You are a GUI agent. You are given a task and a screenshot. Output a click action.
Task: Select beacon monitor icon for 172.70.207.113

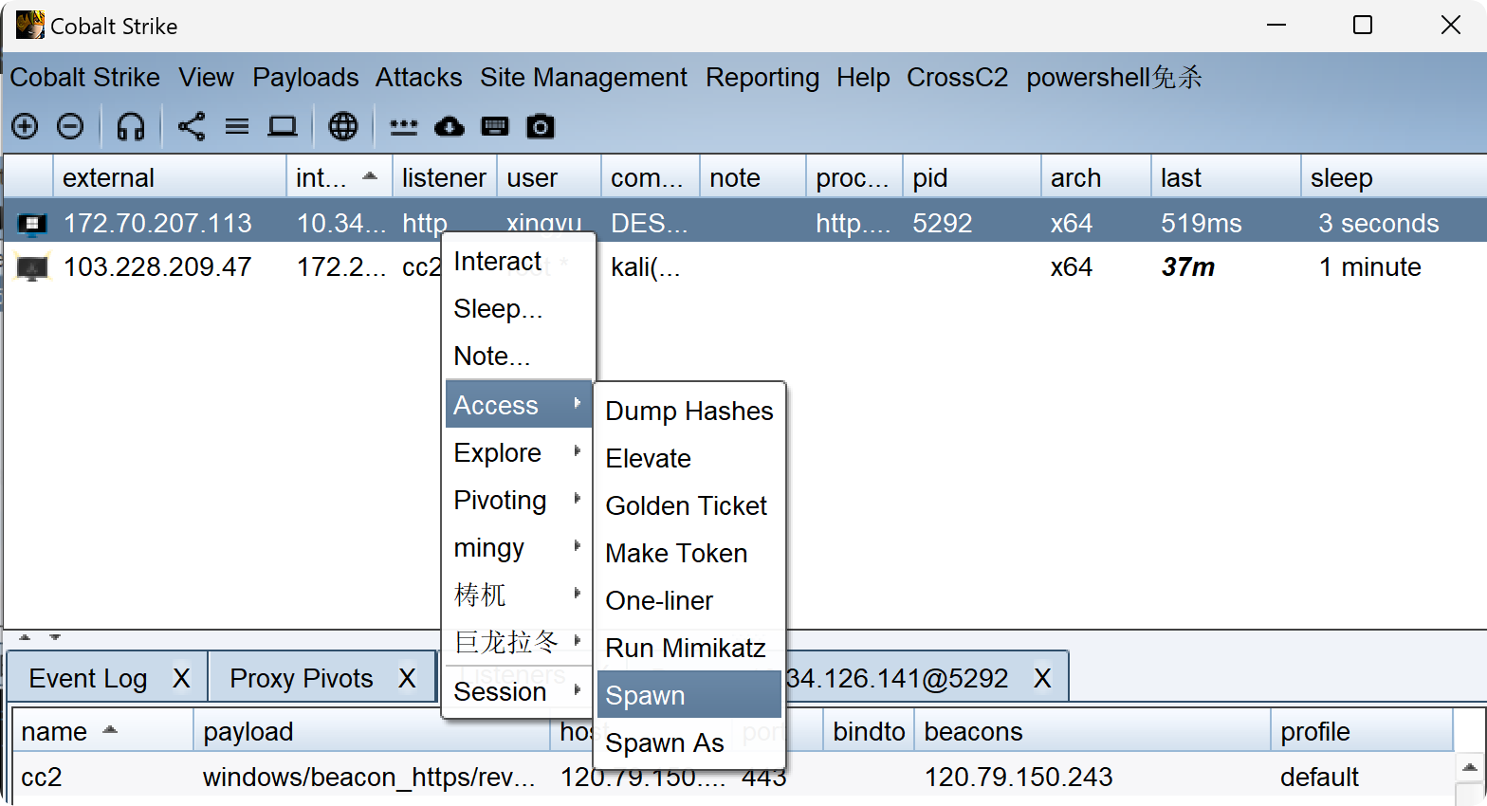(x=31, y=224)
